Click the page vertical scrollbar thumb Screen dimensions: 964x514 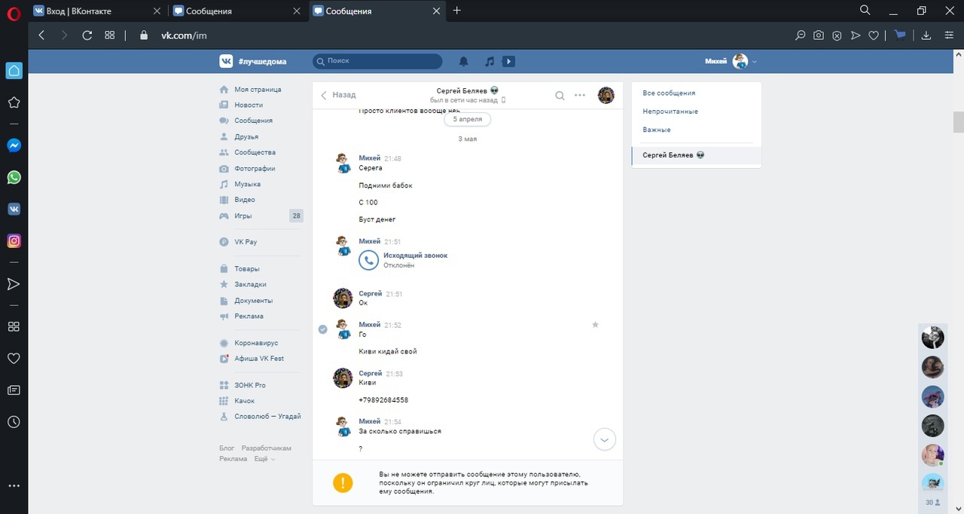(958, 121)
